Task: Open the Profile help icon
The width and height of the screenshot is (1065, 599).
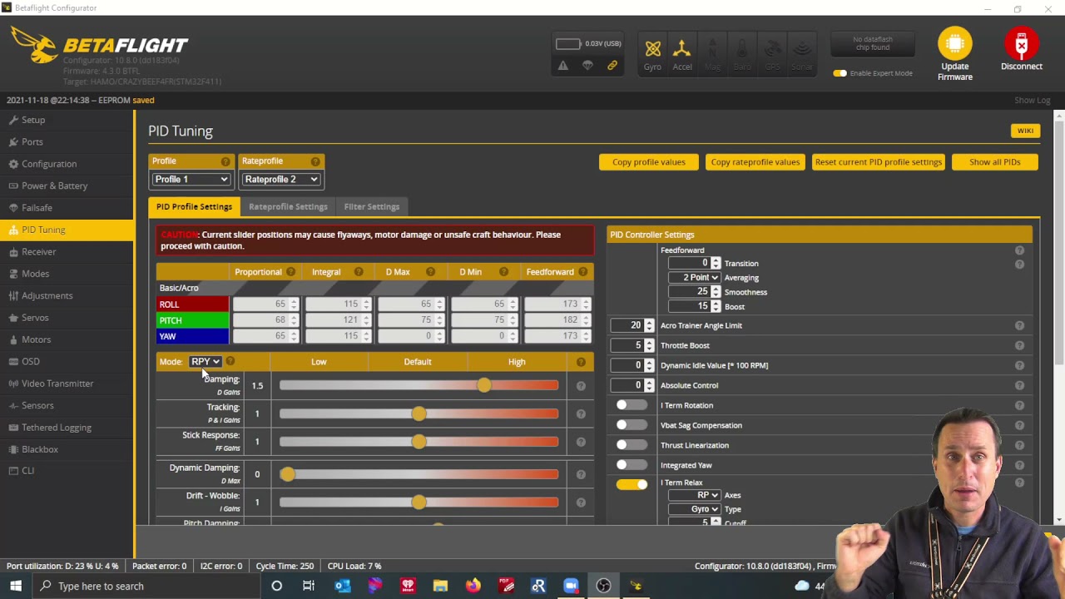Action: pos(225,161)
